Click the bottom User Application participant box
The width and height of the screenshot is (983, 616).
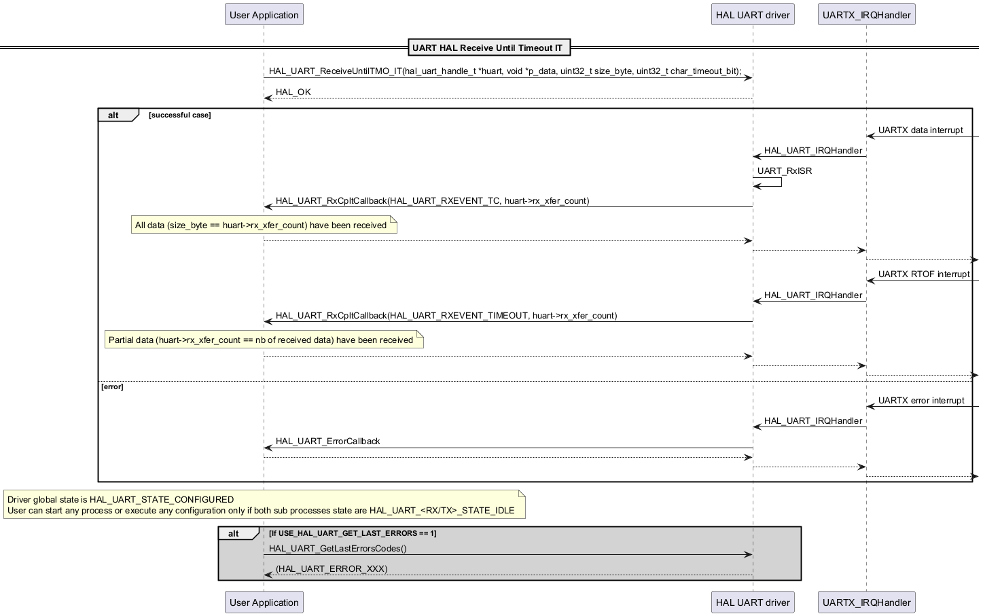pos(264,602)
